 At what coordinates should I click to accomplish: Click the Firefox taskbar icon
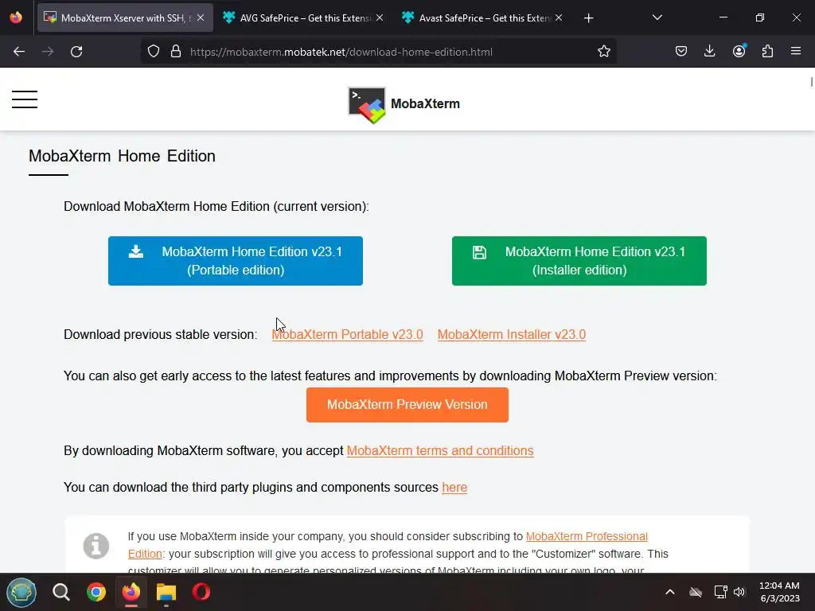[x=131, y=592]
